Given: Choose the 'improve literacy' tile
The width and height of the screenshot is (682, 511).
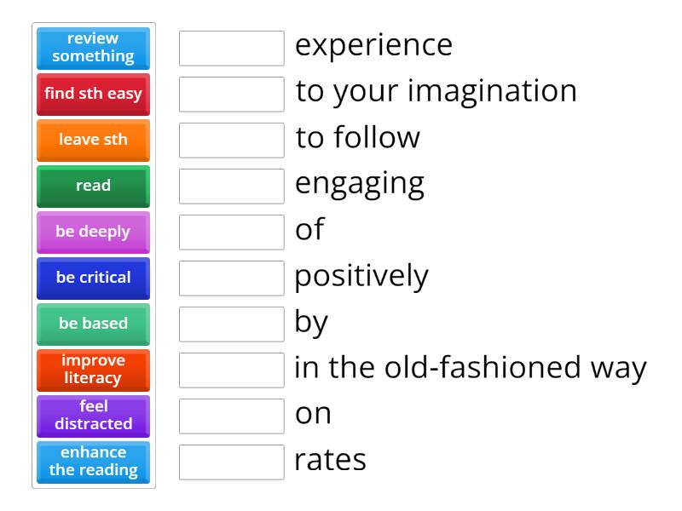Looking at the screenshot, I should (93, 370).
